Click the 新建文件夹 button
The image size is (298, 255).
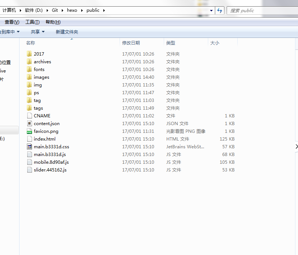pos(67,32)
